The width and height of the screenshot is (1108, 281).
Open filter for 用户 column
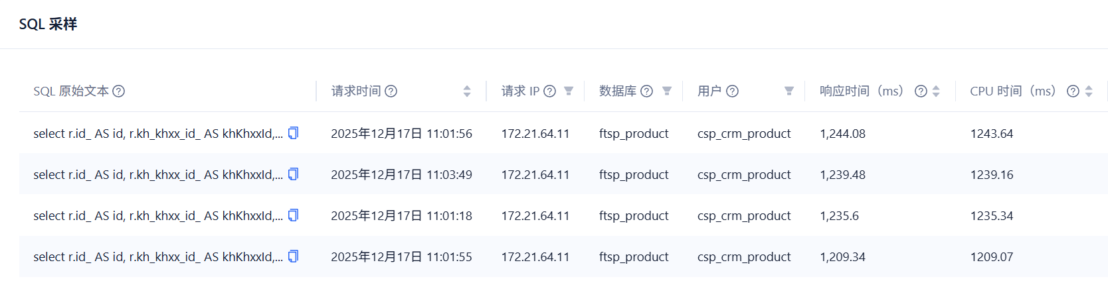(x=789, y=91)
